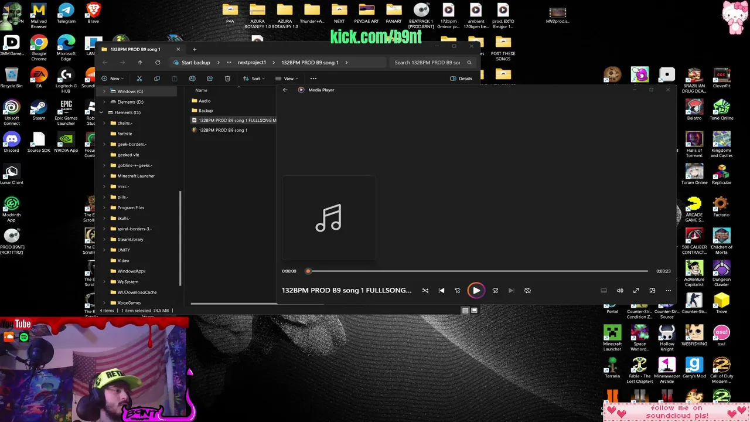Switch Media Player to full screen

[x=636, y=291]
